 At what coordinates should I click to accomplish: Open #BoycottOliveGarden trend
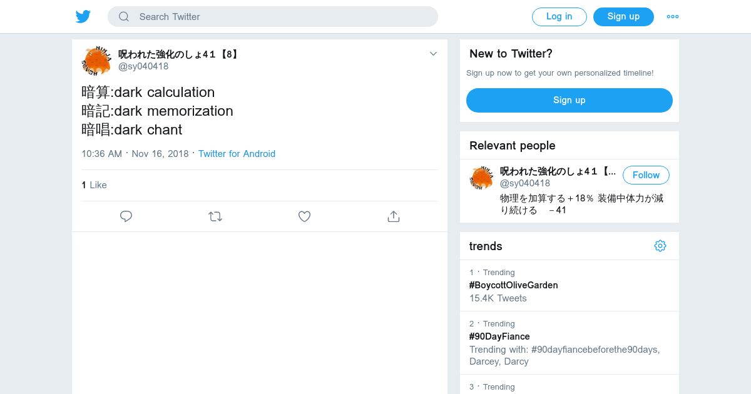513,285
